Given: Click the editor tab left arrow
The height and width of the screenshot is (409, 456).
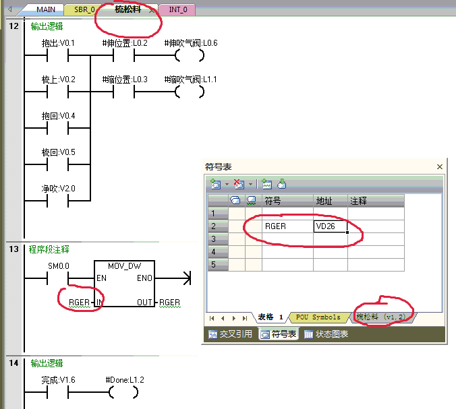Looking at the screenshot, I should (x=10, y=9).
